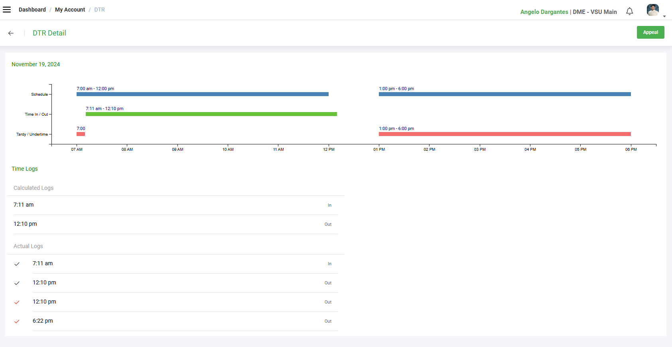Viewport: 672px width, 347px height.
Task: Click the small 7:00 tardy red bar
Action: pyautogui.click(x=81, y=134)
